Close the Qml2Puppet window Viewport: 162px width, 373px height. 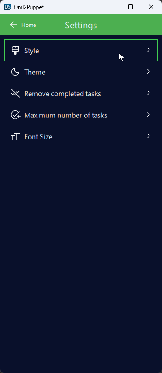click(x=151, y=7)
